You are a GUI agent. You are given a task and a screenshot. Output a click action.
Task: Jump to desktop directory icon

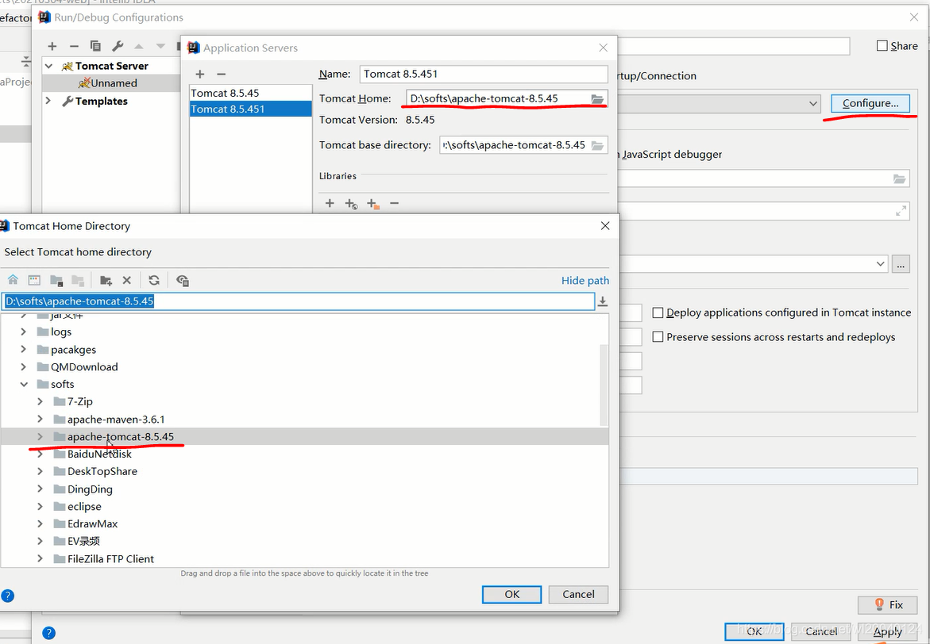34,280
